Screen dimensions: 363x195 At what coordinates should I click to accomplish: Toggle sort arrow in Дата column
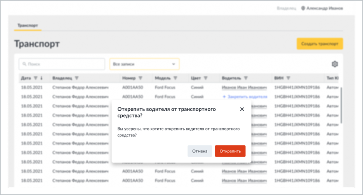pos(42,78)
